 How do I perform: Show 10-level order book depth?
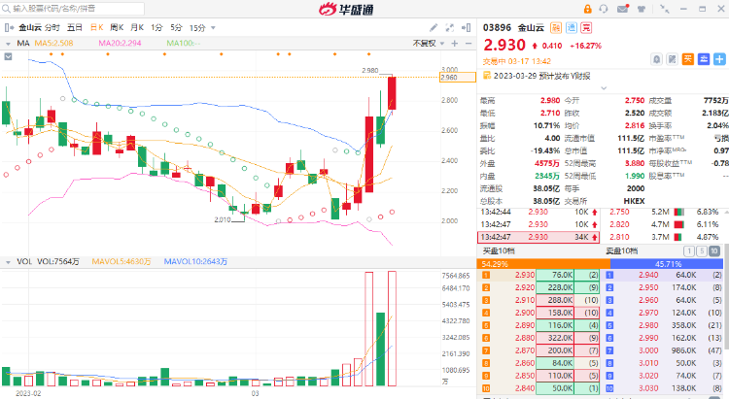click(x=714, y=251)
